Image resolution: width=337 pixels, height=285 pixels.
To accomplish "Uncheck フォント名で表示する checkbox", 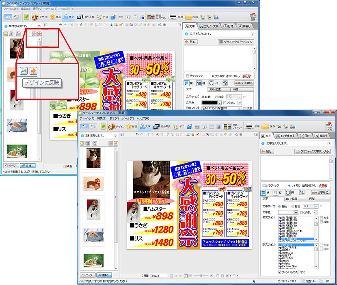I will (x=279, y=272).
